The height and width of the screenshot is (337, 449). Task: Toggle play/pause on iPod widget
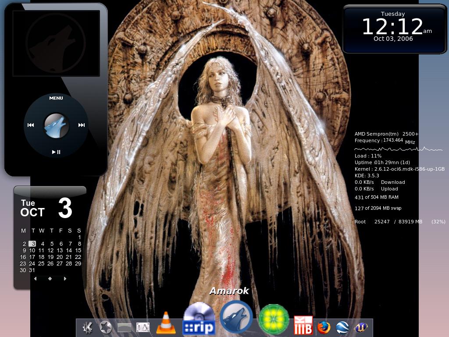(56, 152)
